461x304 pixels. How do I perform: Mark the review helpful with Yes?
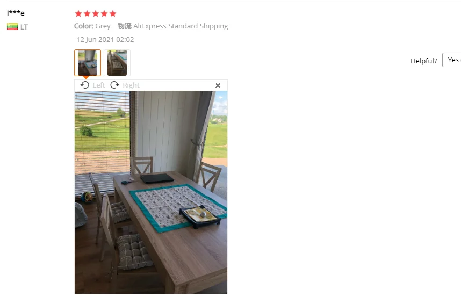[x=452, y=60]
